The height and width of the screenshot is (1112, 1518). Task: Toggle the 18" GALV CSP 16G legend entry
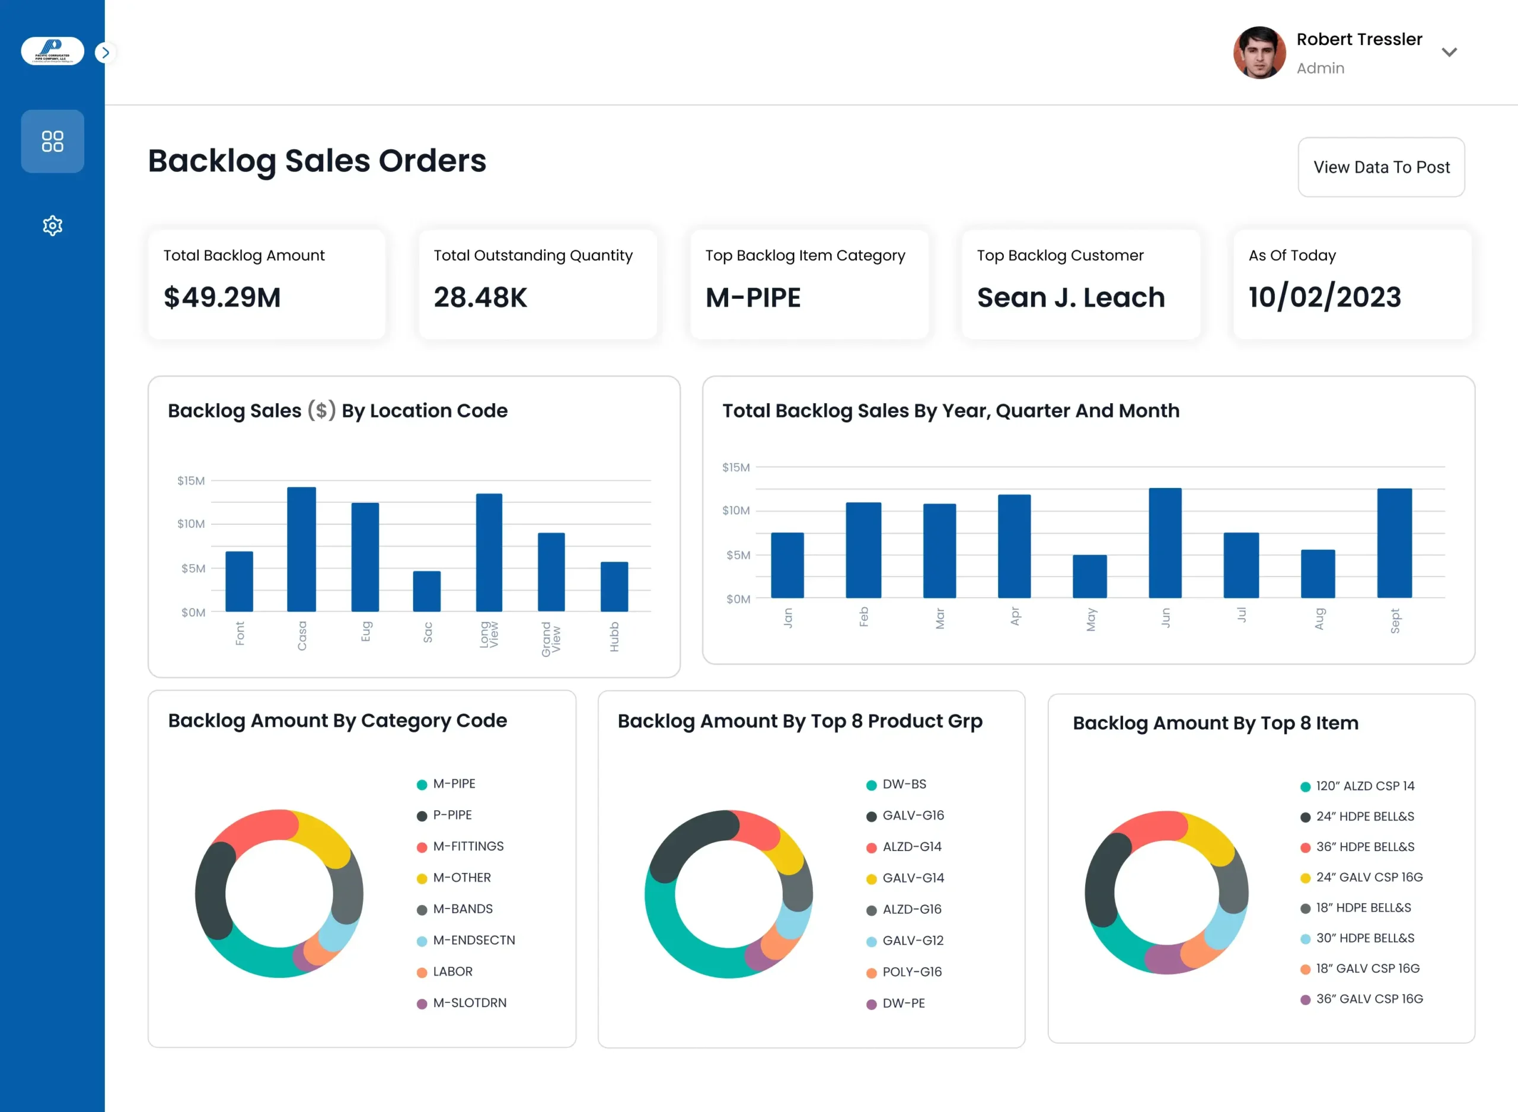click(1360, 968)
